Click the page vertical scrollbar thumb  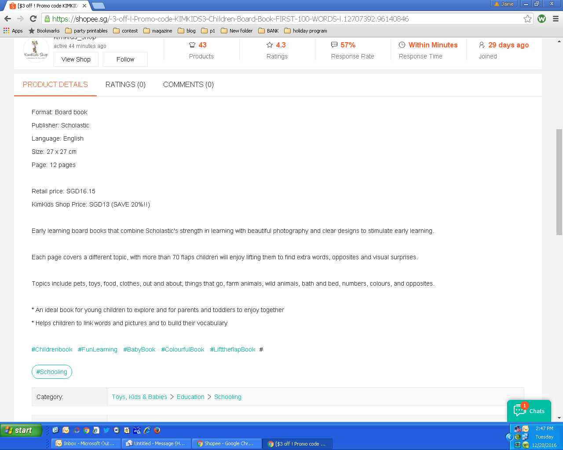point(559,182)
